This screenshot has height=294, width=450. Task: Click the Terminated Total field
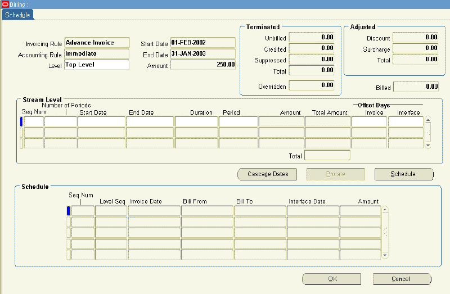(312, 70)
